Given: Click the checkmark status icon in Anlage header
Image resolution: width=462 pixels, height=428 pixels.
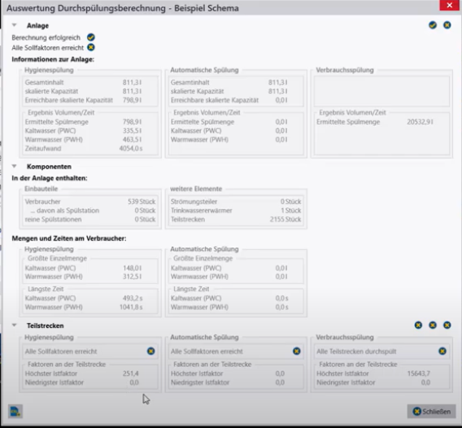Looking at the screenshot, I should (x=433, y=25).
